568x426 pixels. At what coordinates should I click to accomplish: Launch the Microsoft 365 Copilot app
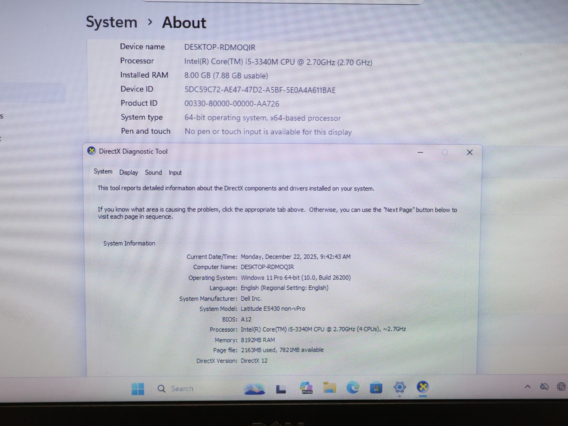(306, 388)
